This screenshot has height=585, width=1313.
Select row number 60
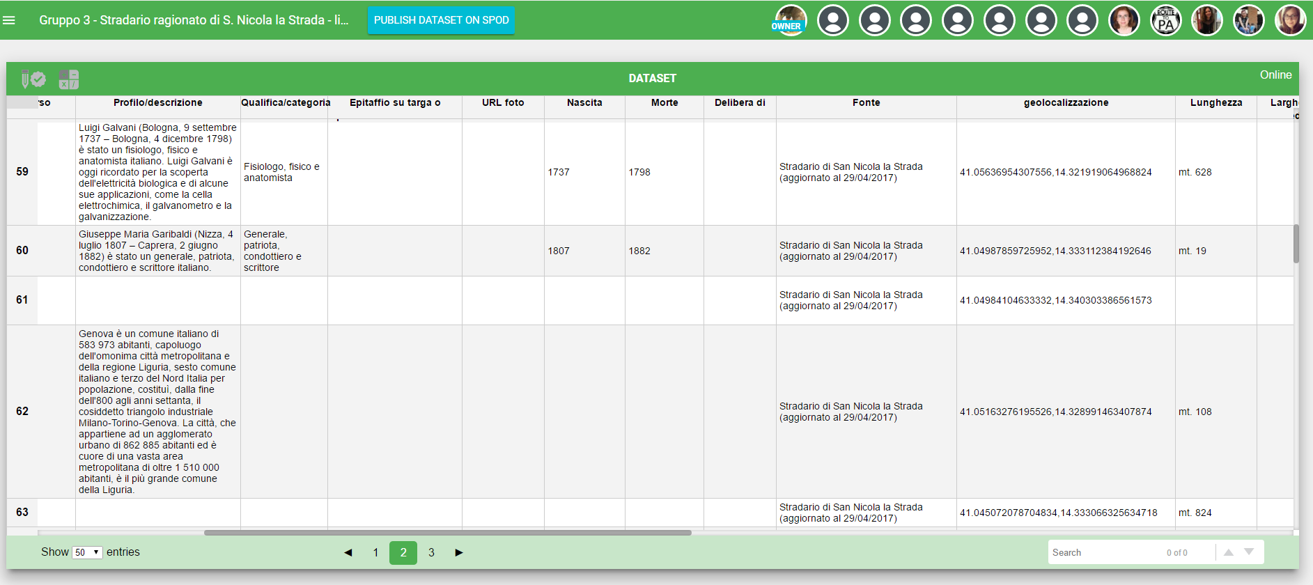(x=22, y=251)
